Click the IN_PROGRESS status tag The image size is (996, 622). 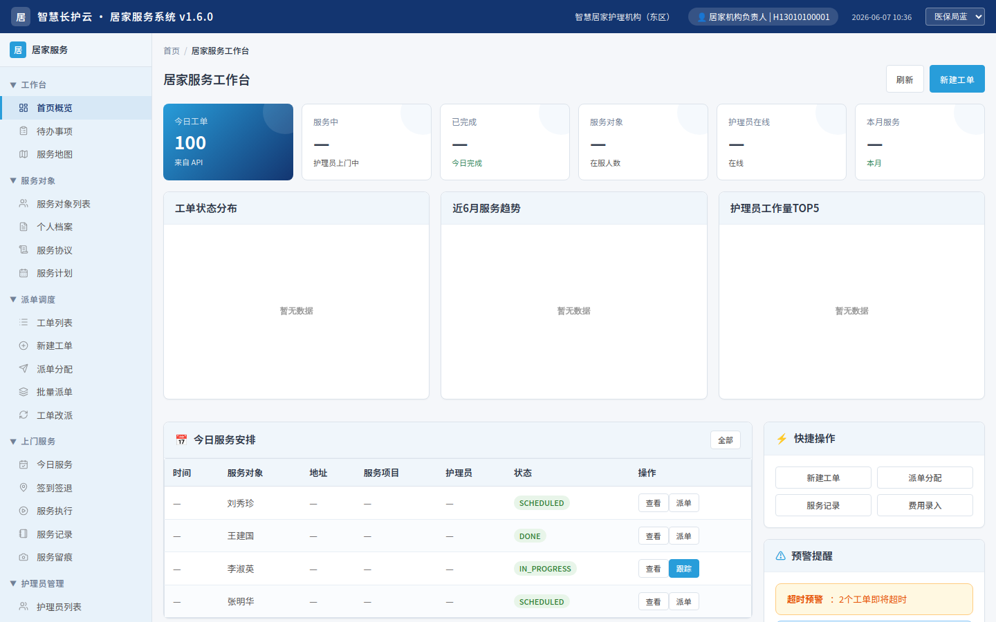[x=545, y=569]
